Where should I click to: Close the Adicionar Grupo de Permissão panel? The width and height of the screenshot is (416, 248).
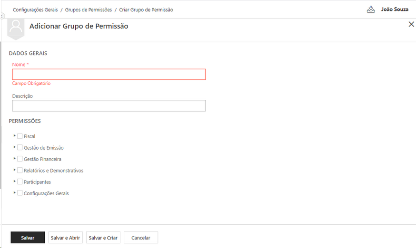tap(411, 24)
